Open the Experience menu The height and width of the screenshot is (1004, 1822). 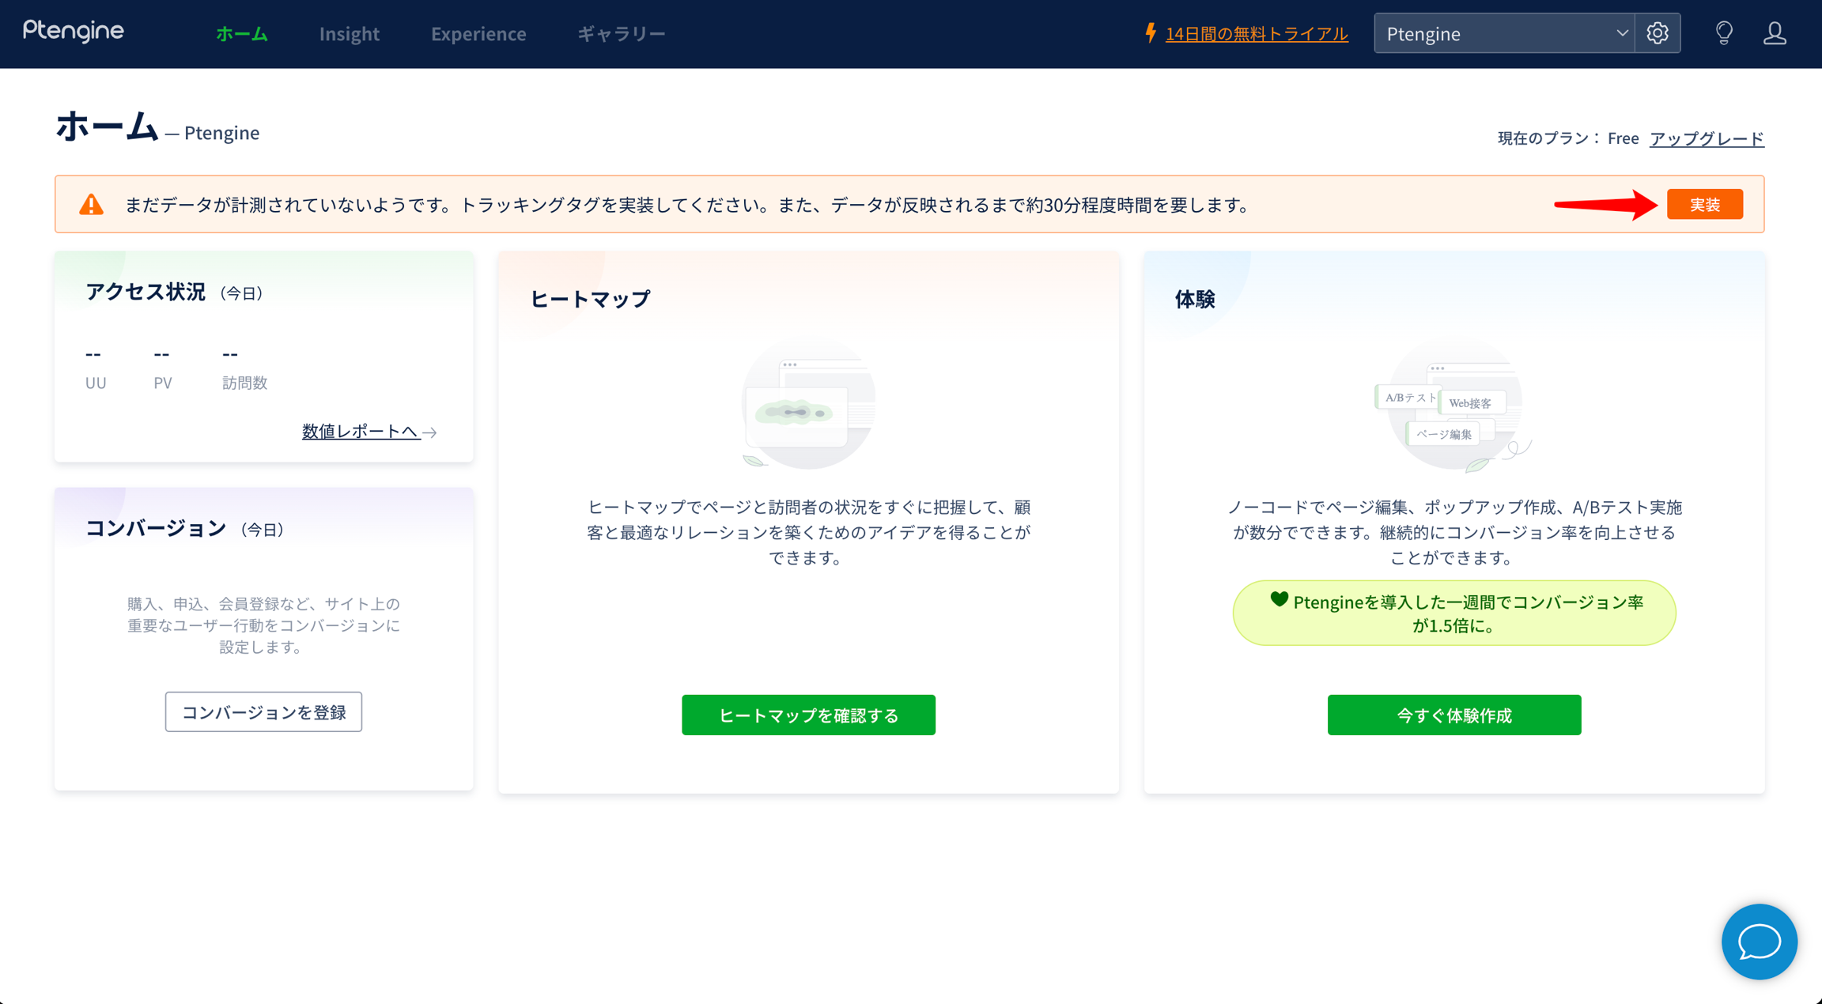pos(478,33)
